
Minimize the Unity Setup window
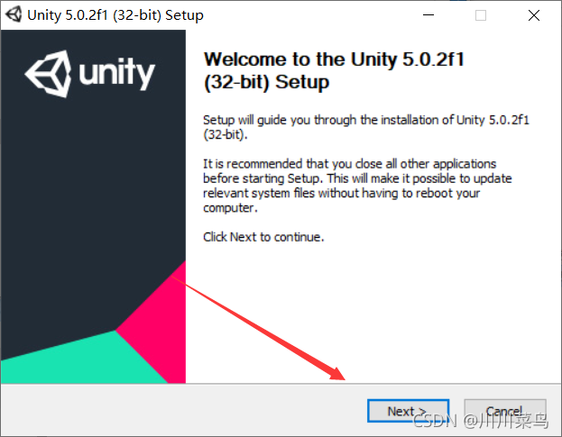428,15
